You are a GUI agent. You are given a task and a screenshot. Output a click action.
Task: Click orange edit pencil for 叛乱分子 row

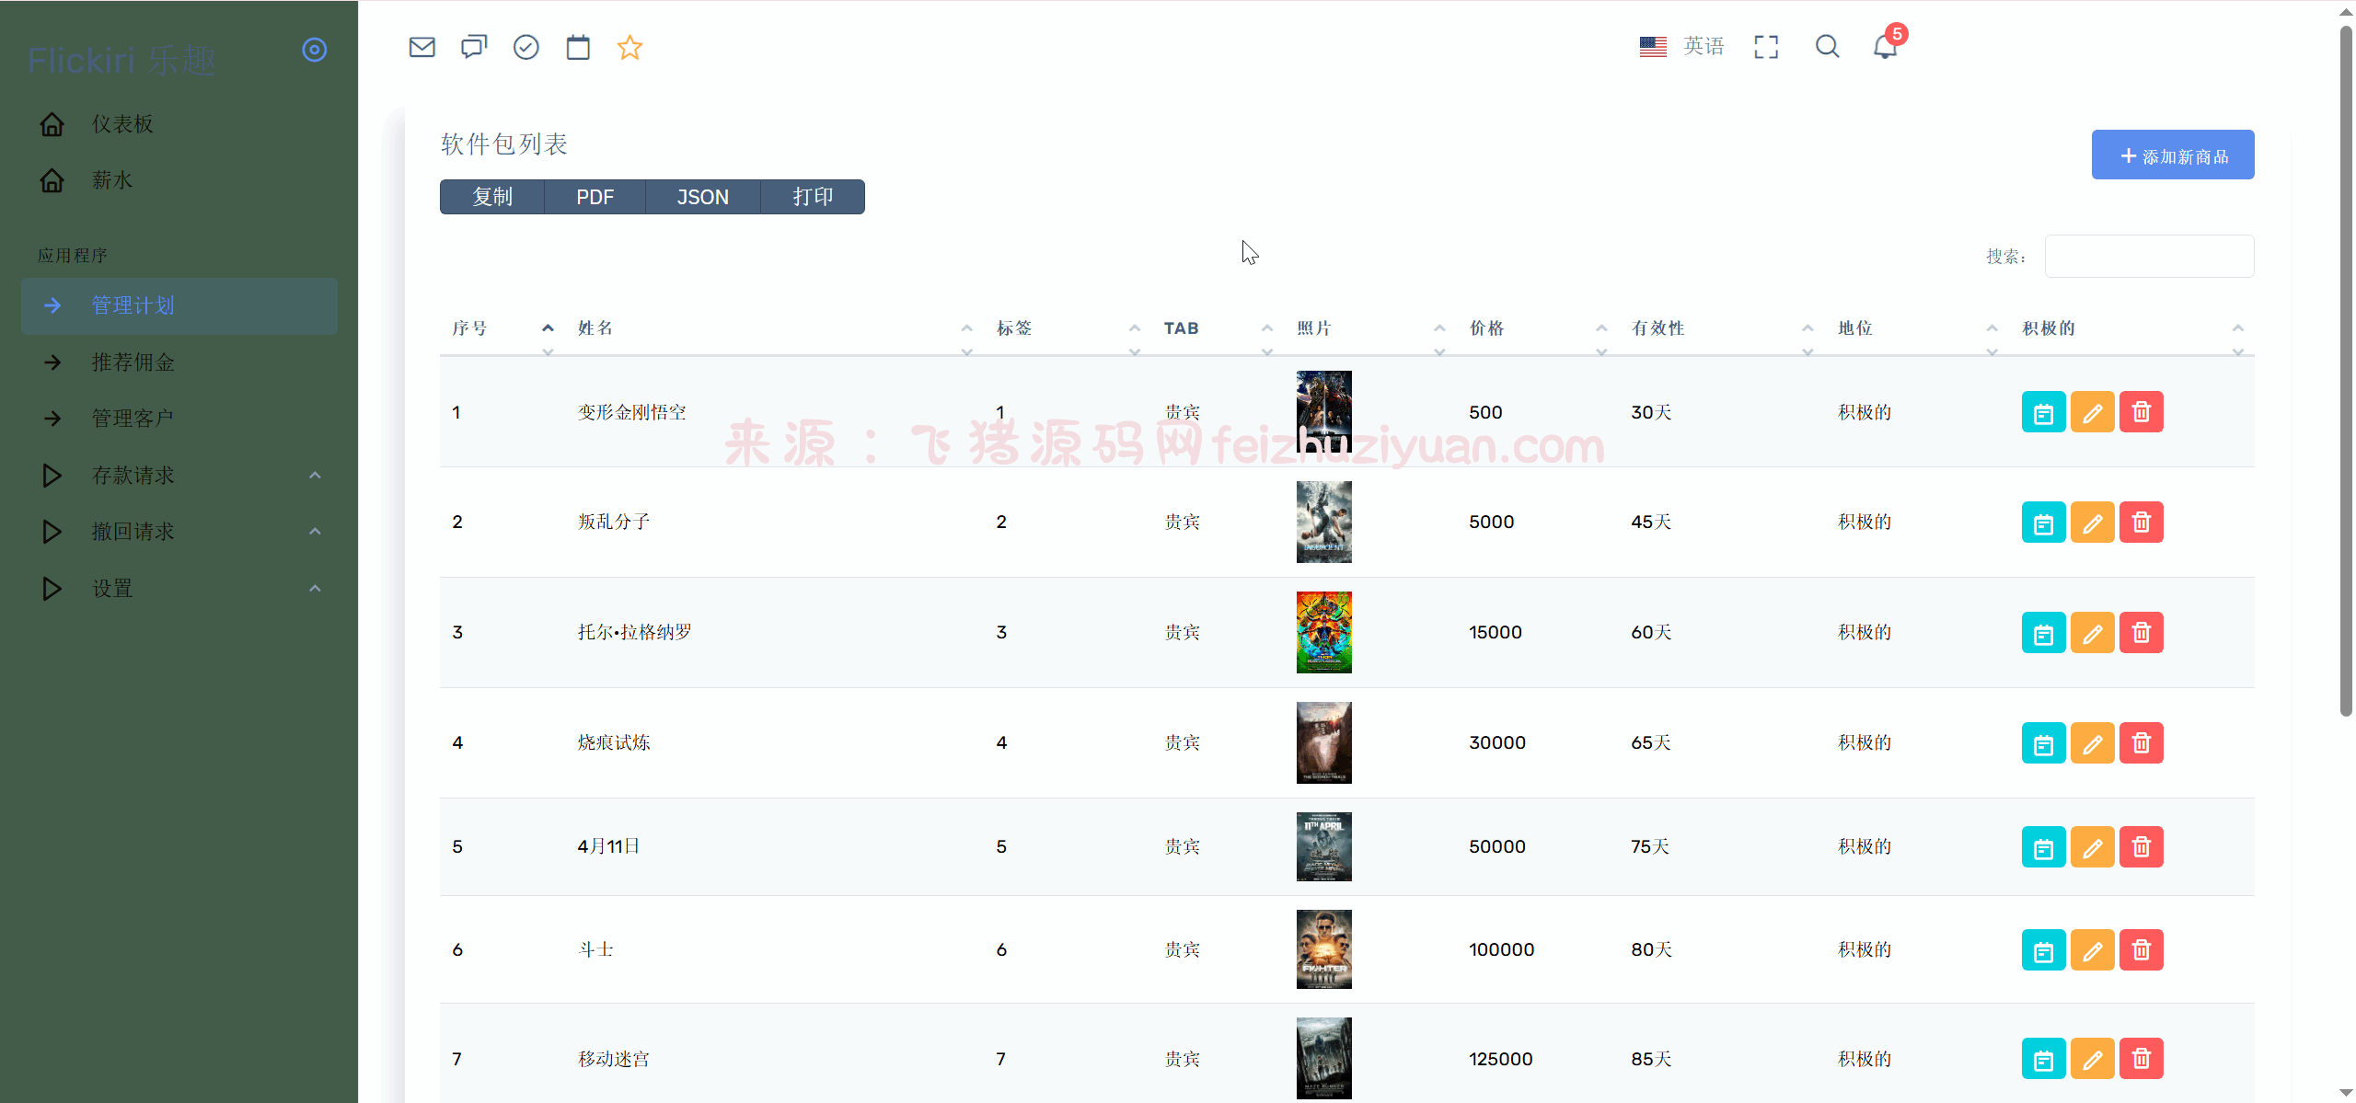2092,523
